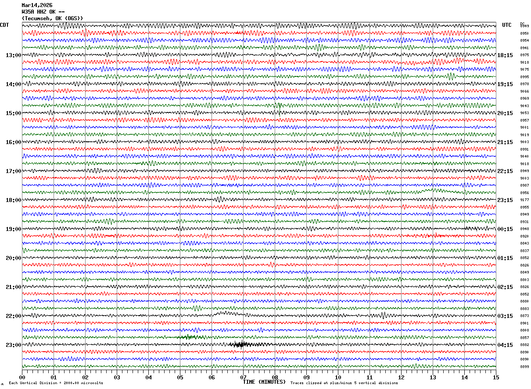The image size is (531, 389).
Task: Click the black high-frequency burst on the 23:00 trace
Action: [x=241, y=345]
